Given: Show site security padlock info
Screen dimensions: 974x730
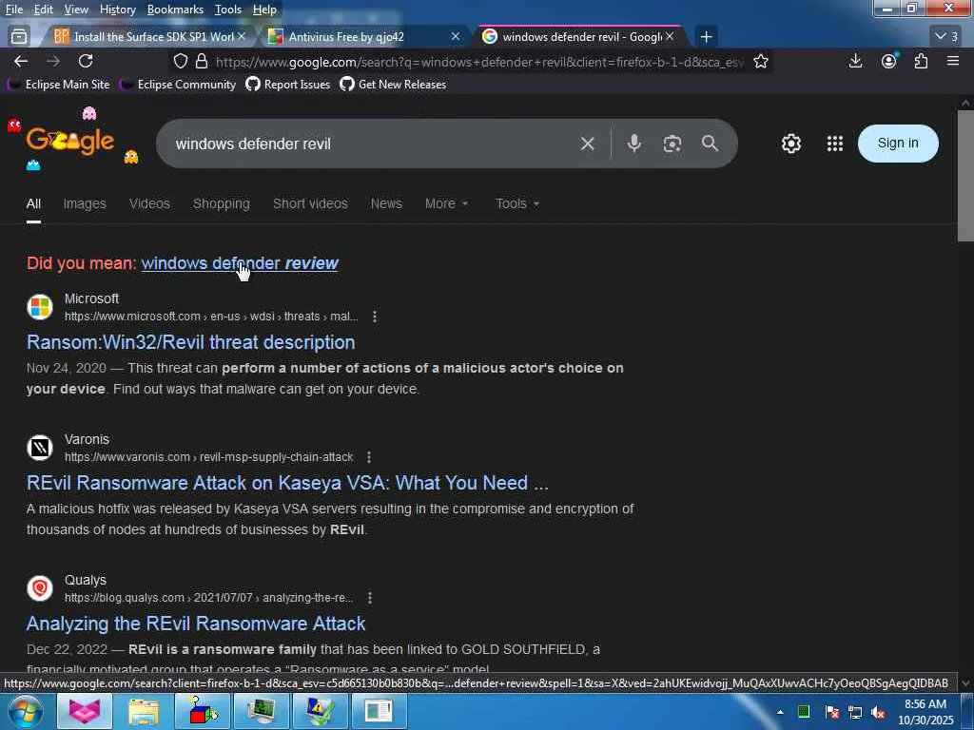Looking at the screenshot, I should coord(202,61).
